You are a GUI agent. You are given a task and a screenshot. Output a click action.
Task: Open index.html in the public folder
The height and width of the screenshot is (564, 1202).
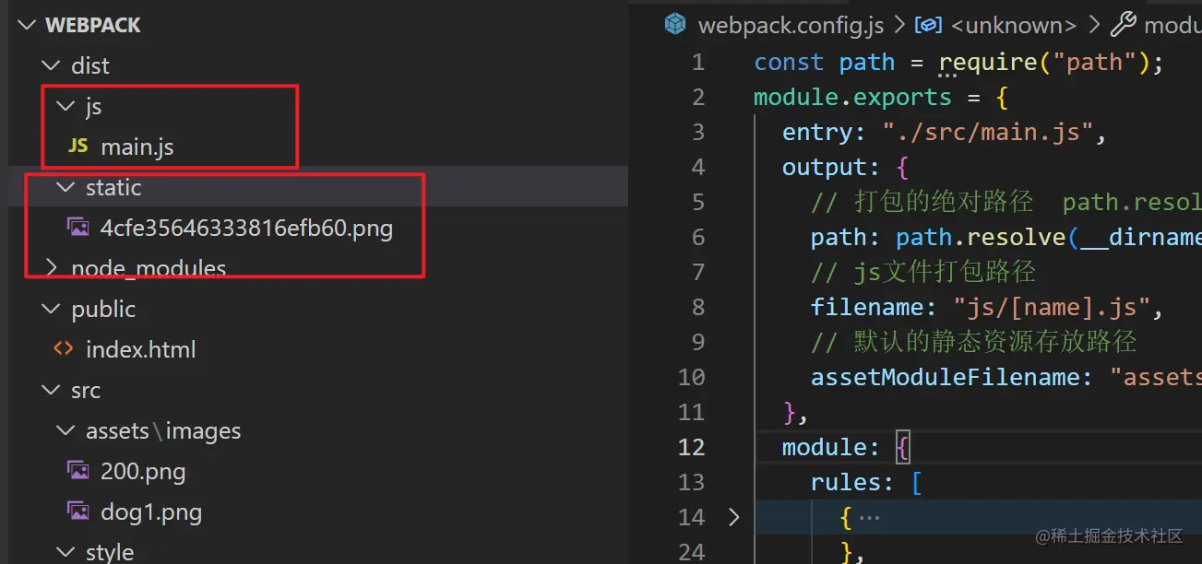(x=140, y=349)
